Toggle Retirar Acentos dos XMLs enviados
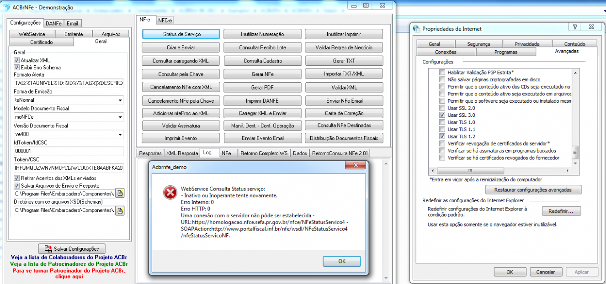 click(17, 178)
